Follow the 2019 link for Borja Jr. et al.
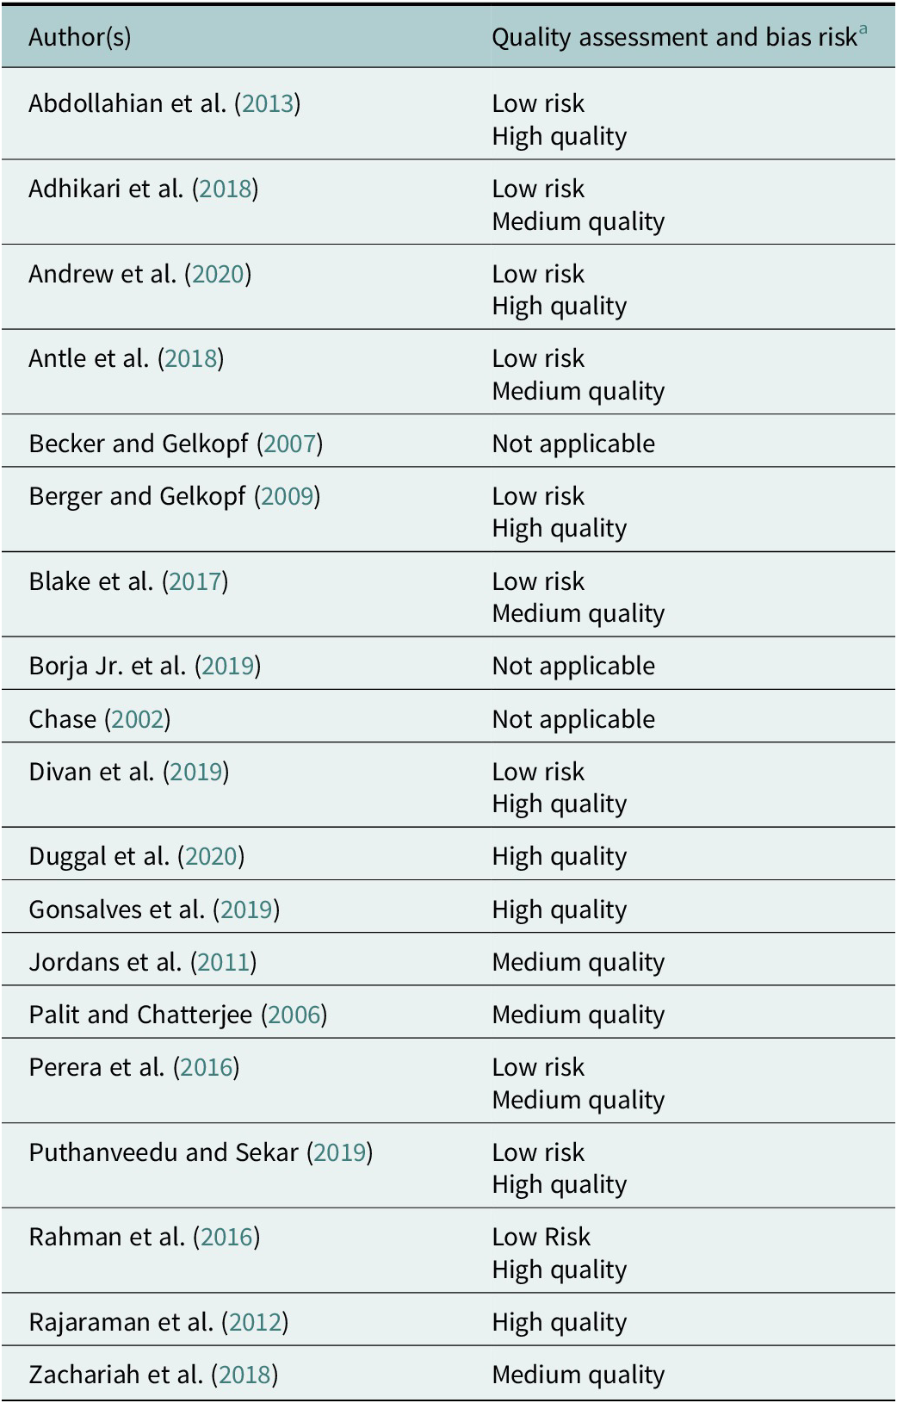The image size is (897, 1403). coord(228,667)
